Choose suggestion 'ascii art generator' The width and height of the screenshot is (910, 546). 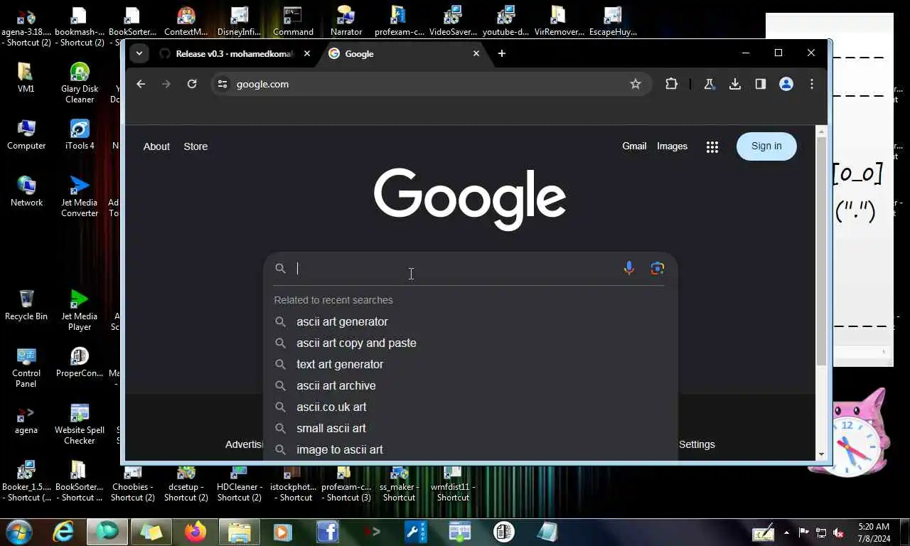pos(470,321)
